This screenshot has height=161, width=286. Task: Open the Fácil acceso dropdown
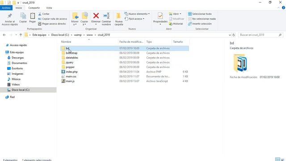[x=135, y=19]
